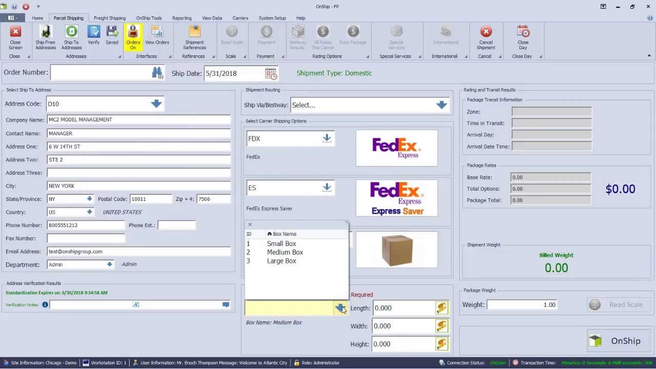Open the Ship Via/Bestway dropdown
Screen dimensions: 656x369
point(441,105)
